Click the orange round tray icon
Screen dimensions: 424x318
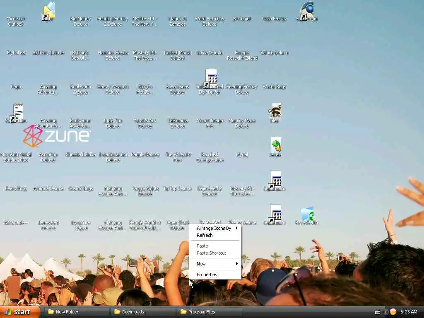[x=393, y=312]
